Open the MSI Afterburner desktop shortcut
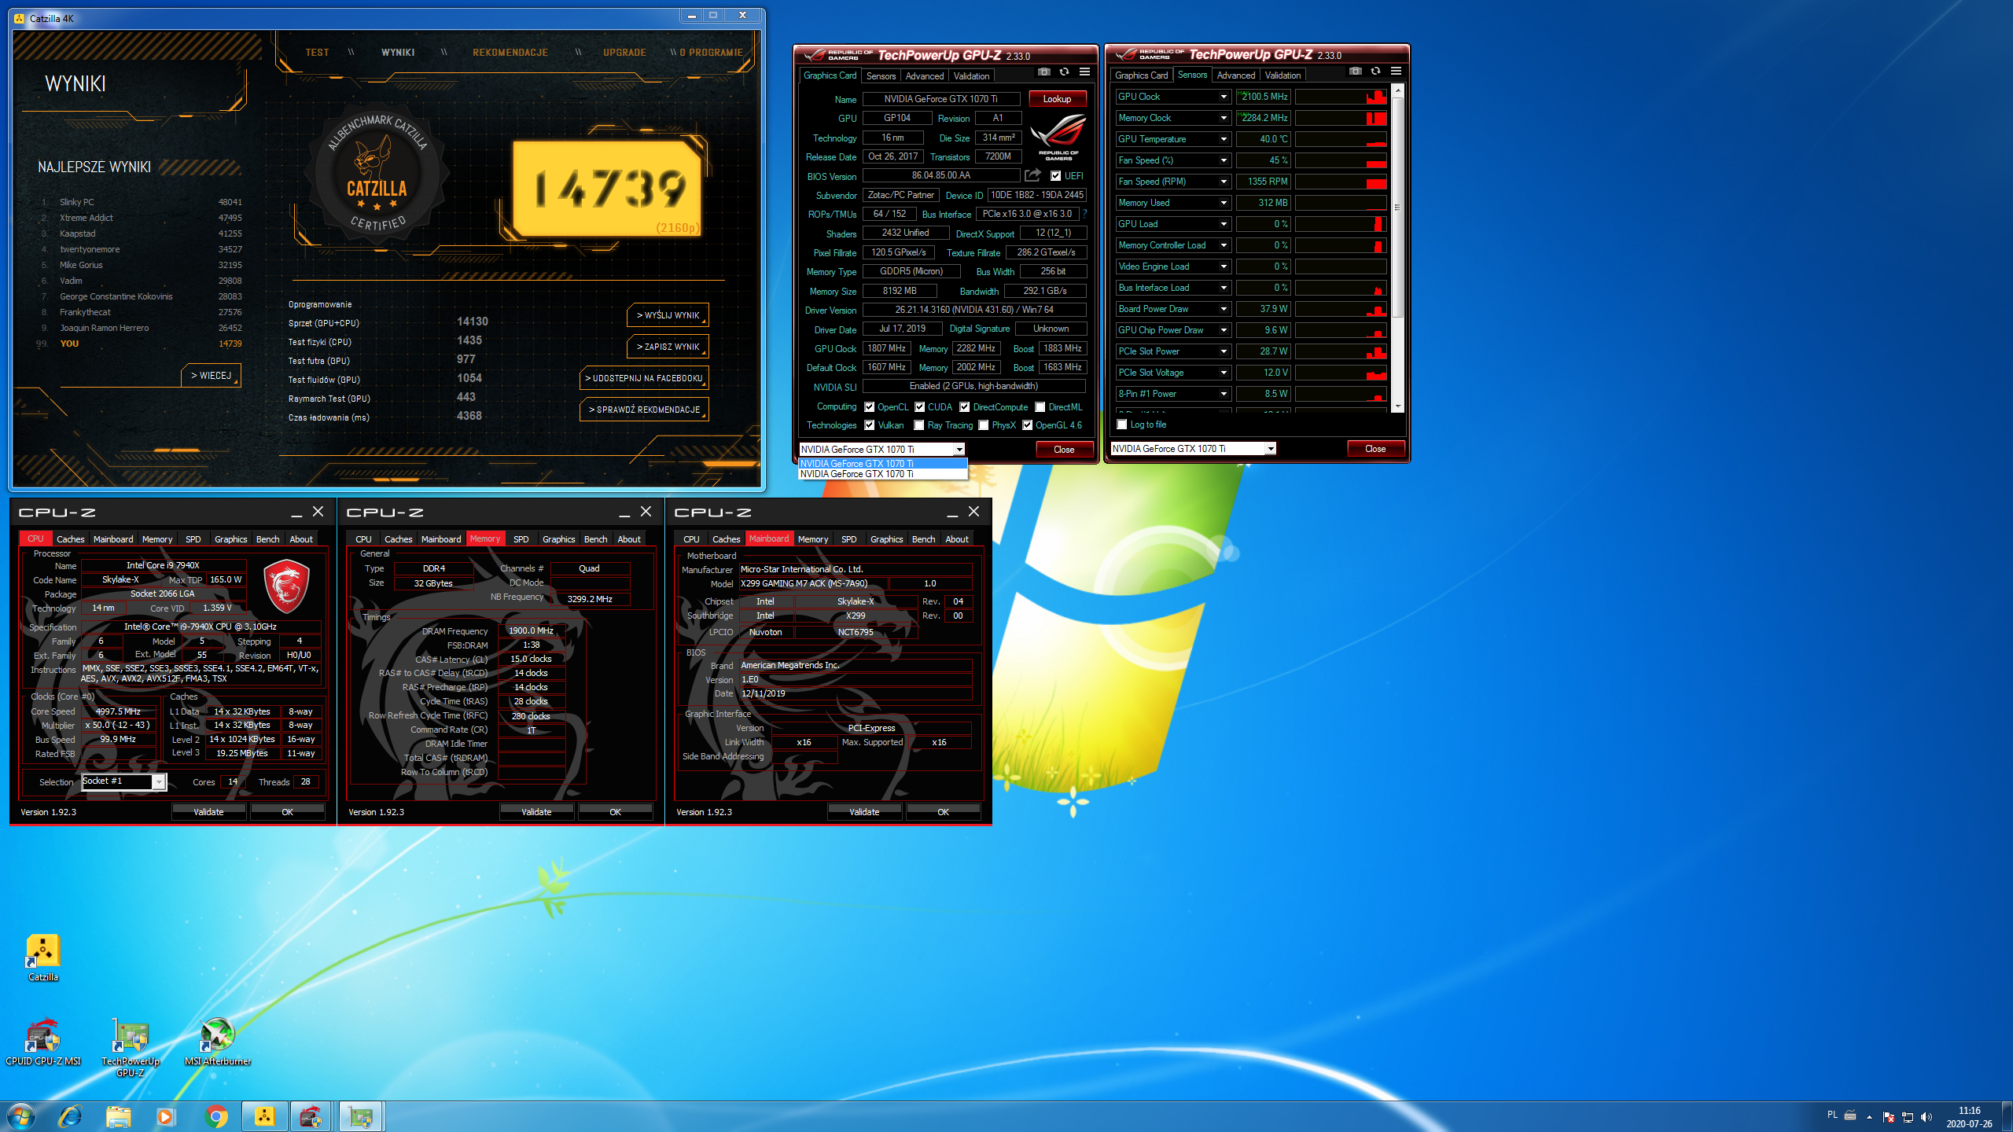Viewport: 2013px width, 1132px height. tap(218, 1042)
